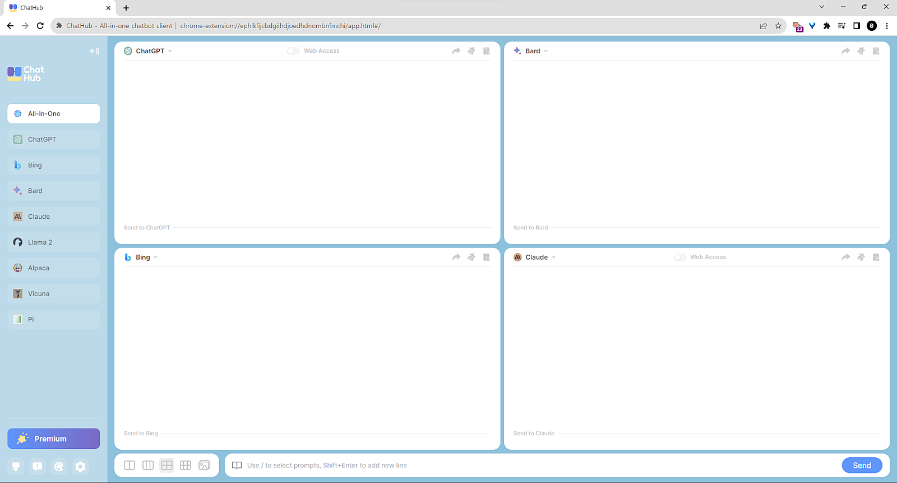Open the theme palette icon

pos(59,466)
